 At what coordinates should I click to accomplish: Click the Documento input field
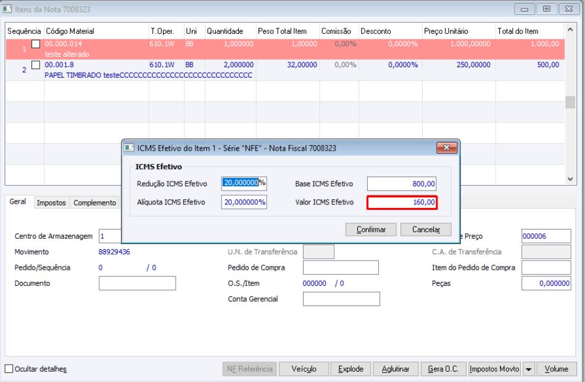click(137, 283)
